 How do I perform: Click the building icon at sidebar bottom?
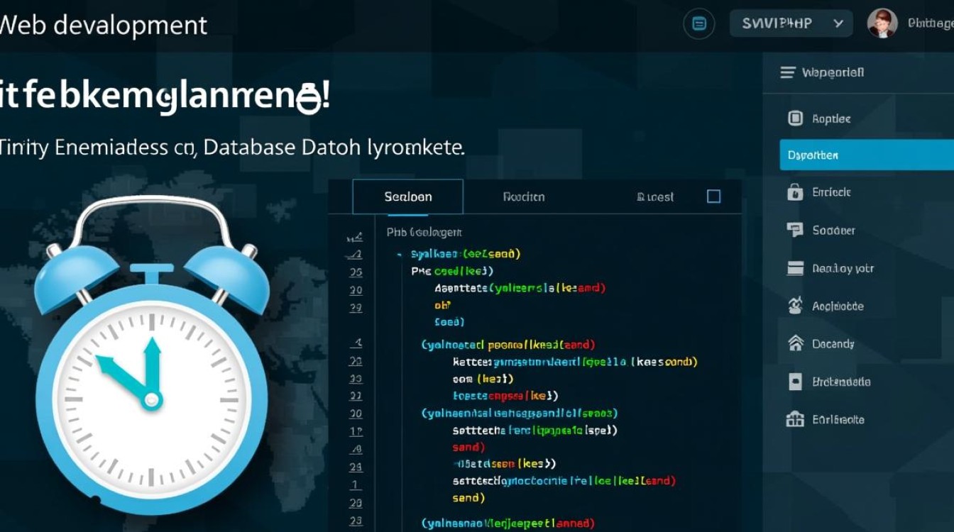pyautogui.click(x=795, y=419)
